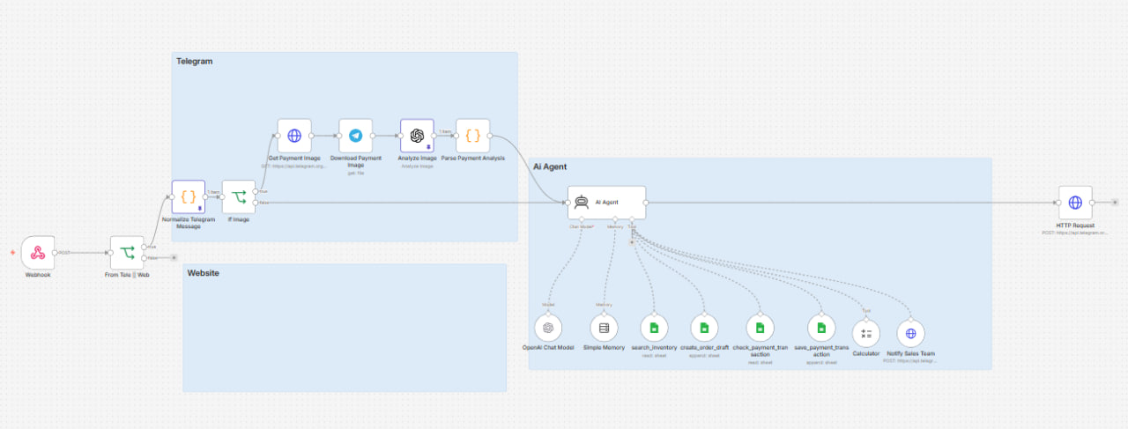
Task: Open the check_payment_transaction sheet tool
Action: point(760,329)
